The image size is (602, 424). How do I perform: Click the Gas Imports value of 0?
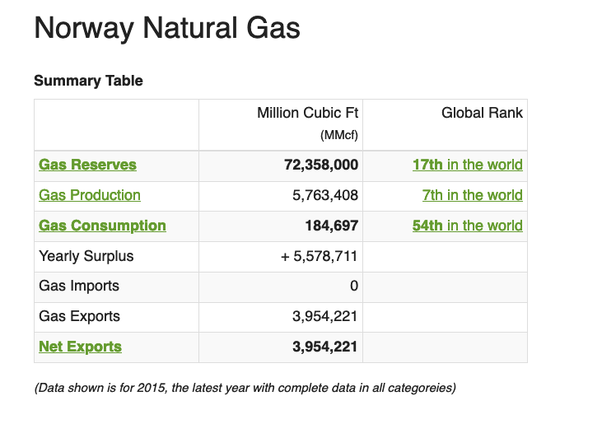[x=353, y=287]
